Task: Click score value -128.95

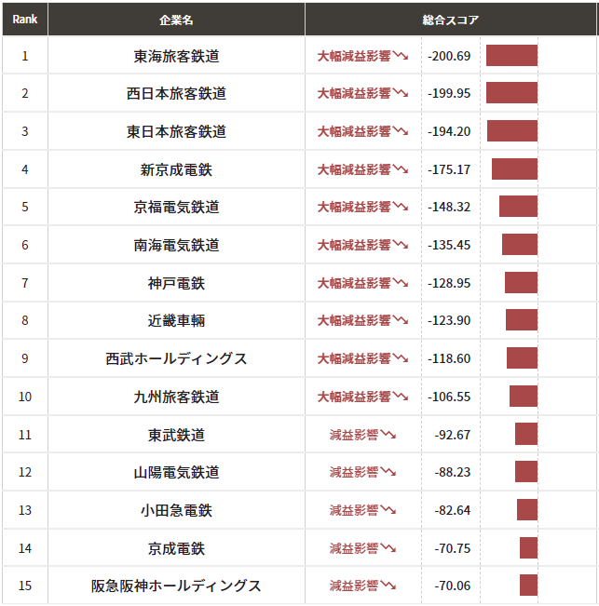Action: [449, 283]
